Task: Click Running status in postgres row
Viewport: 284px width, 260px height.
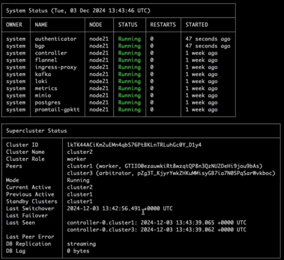Action: tap(129, 103)
